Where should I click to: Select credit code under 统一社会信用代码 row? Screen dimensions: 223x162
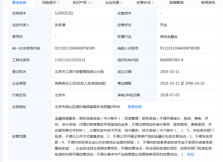click(75, 48)
